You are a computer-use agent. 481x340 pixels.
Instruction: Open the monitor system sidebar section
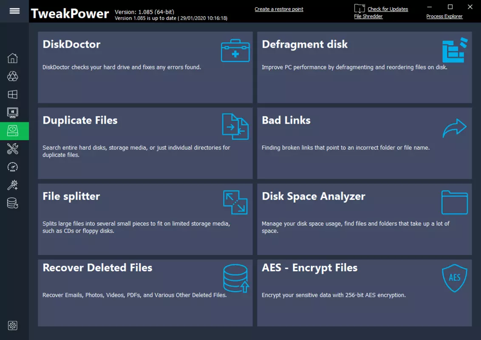[x=13, y=113]
